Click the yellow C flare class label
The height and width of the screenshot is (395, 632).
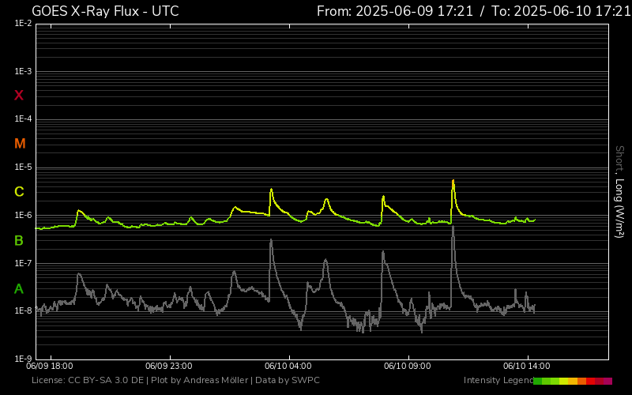(19, 192)
